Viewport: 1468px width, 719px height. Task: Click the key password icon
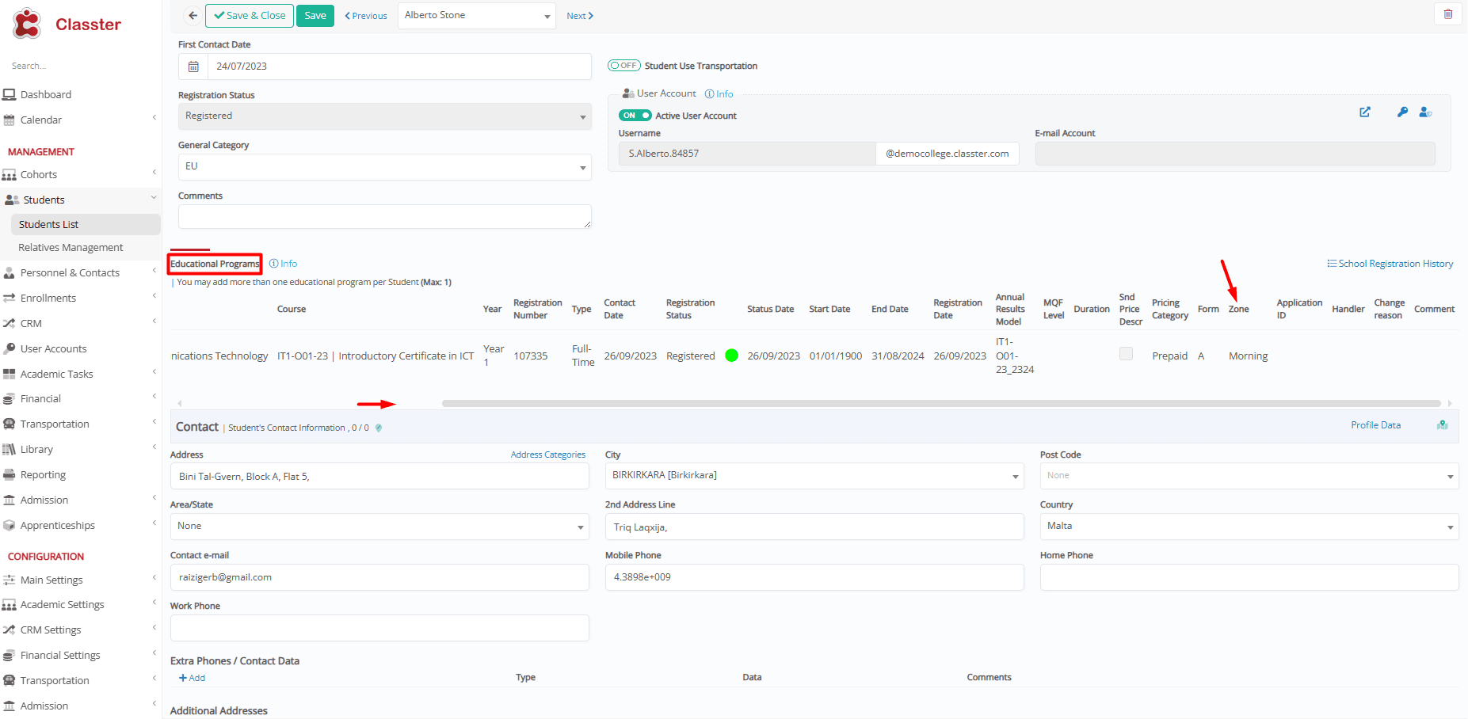tap(1402, 112)
